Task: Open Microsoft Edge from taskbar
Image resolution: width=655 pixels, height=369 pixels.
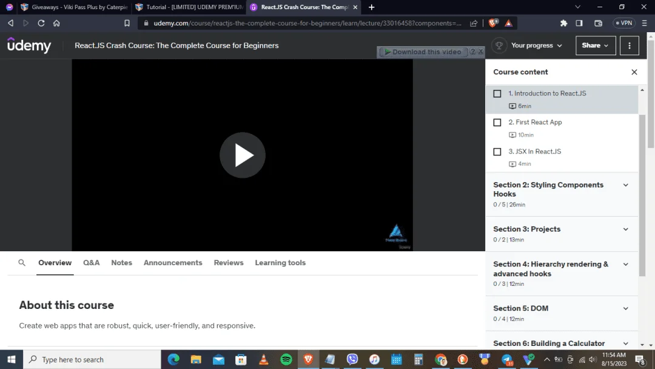Action: pyautogui.click(x=173, y=359)
